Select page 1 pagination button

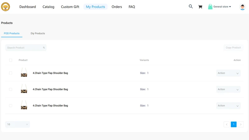[234, 124]
